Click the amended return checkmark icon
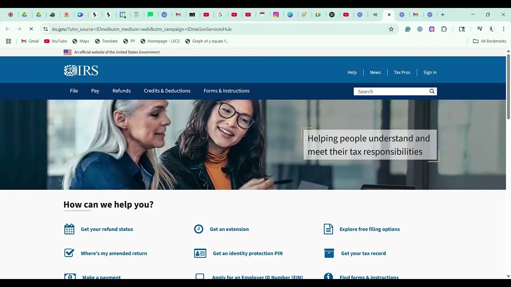 pos(69,253)
